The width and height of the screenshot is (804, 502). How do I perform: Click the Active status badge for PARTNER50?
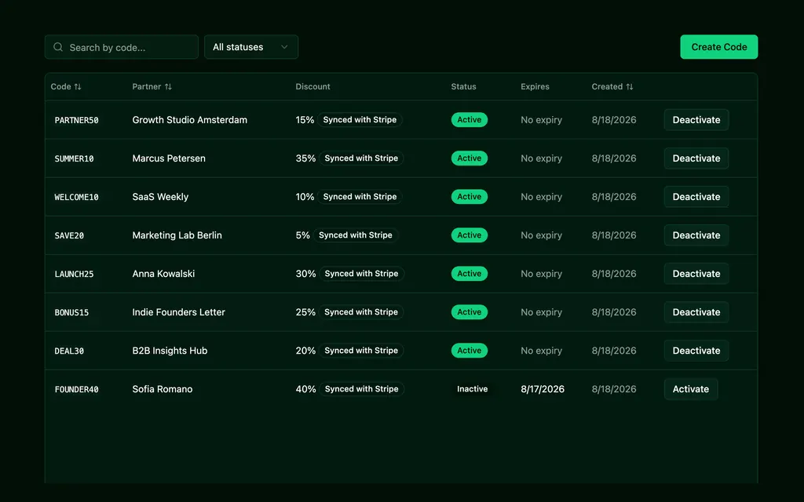470,120
